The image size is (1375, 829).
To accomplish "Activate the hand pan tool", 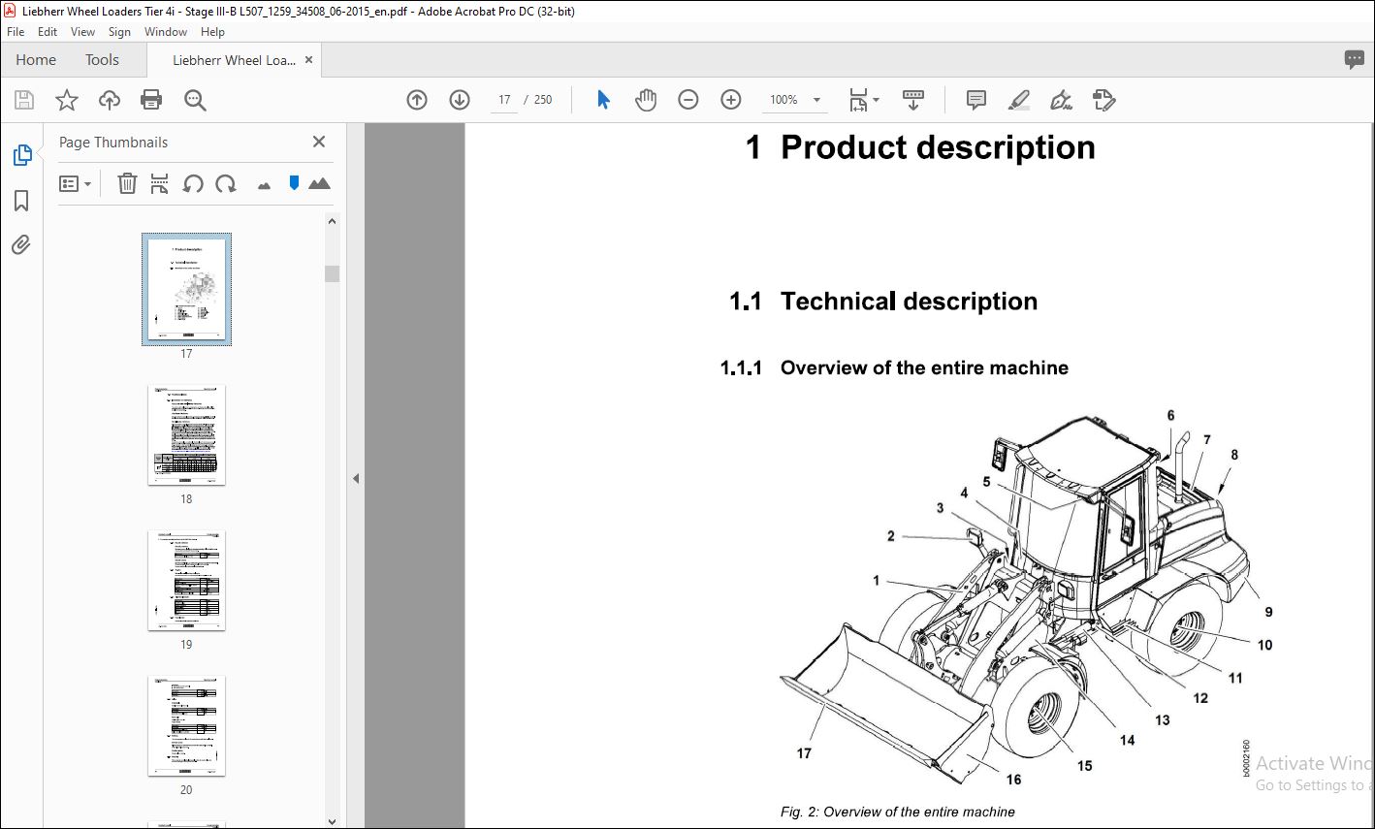I will point(646,100).
